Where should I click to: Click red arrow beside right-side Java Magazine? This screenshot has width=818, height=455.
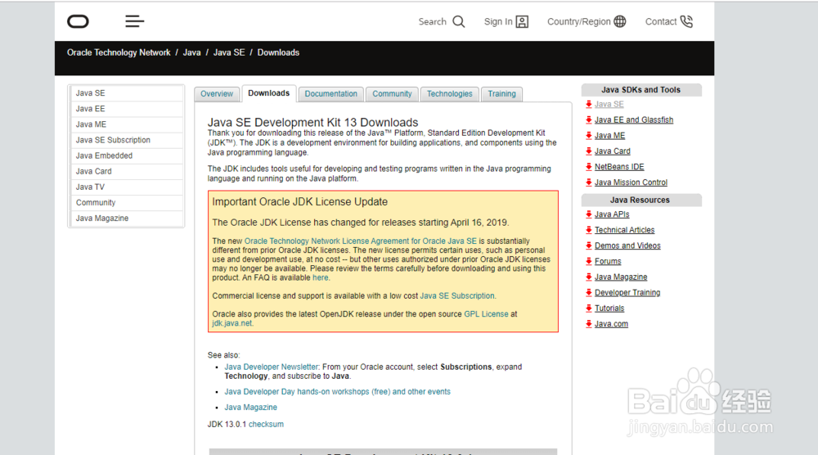coord(588,277)
